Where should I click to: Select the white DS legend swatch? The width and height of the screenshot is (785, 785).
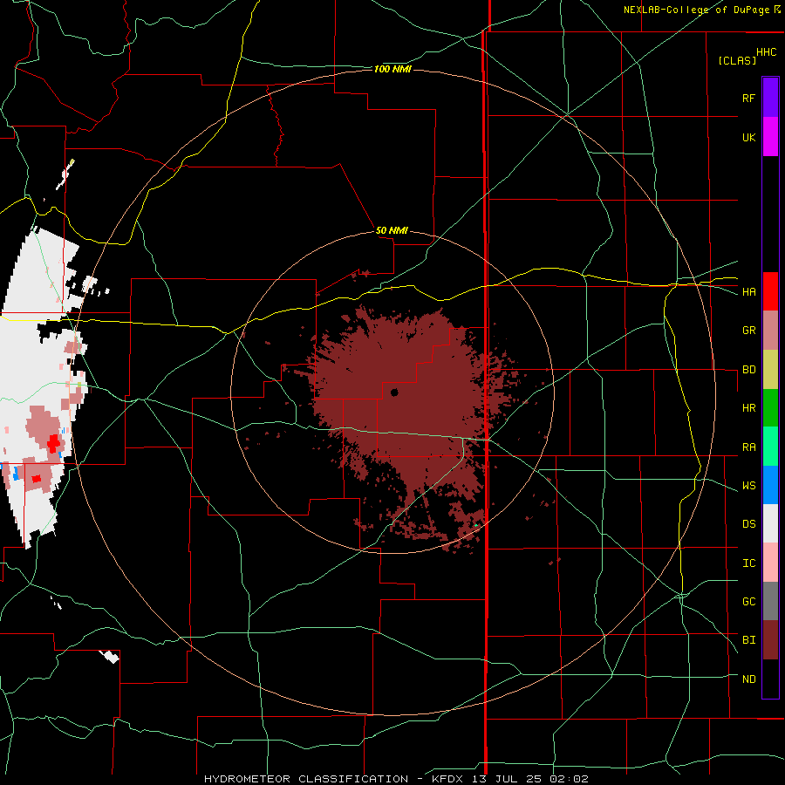(x=770, y=523)
